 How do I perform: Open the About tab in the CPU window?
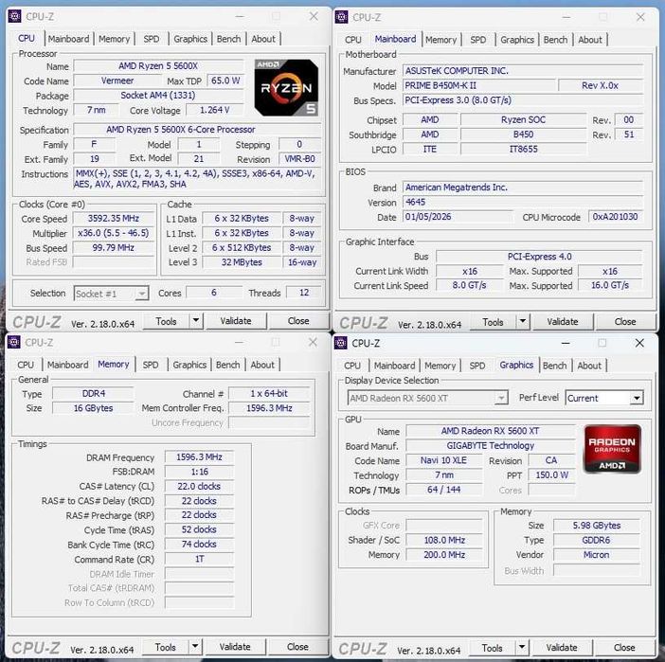(x=263, y=39)
